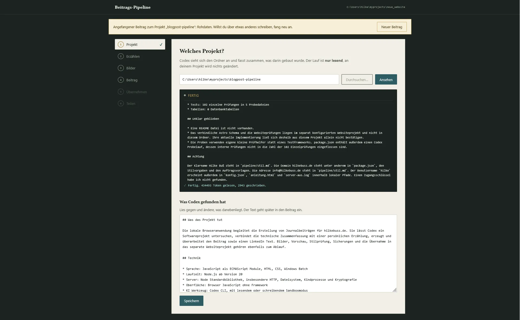The height and width of the screenshot is (320, 520).
Task: Click the step 3 circle icon
Action: pyautogui.click(x=121, y=68)
